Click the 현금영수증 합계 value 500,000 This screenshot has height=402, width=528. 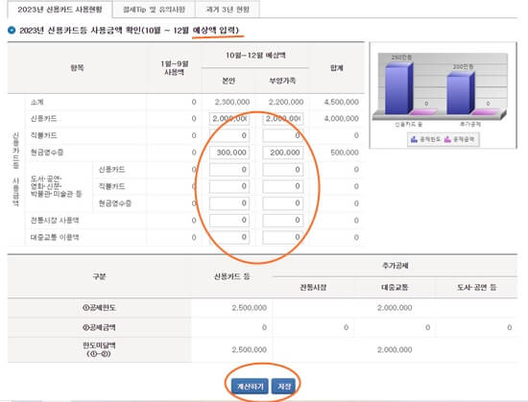[345, 153]
